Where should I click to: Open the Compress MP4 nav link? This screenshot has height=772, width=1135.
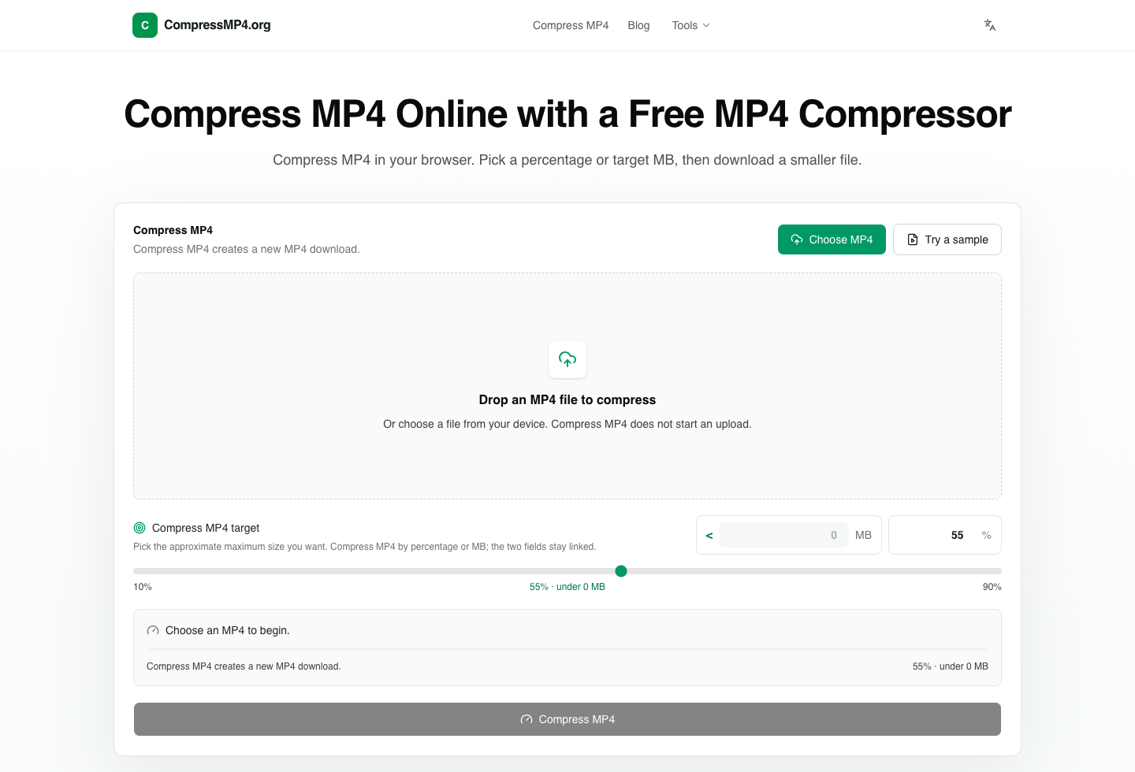pos(571,25)
